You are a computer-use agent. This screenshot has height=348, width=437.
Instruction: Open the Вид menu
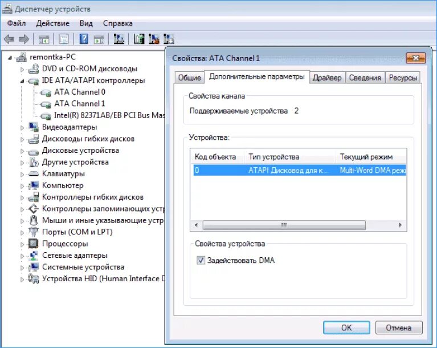click(x=86, y=23)
